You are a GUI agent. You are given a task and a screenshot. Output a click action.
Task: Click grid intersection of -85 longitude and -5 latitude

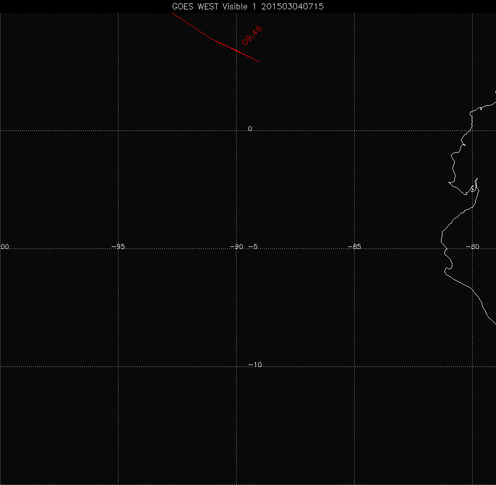355,249
